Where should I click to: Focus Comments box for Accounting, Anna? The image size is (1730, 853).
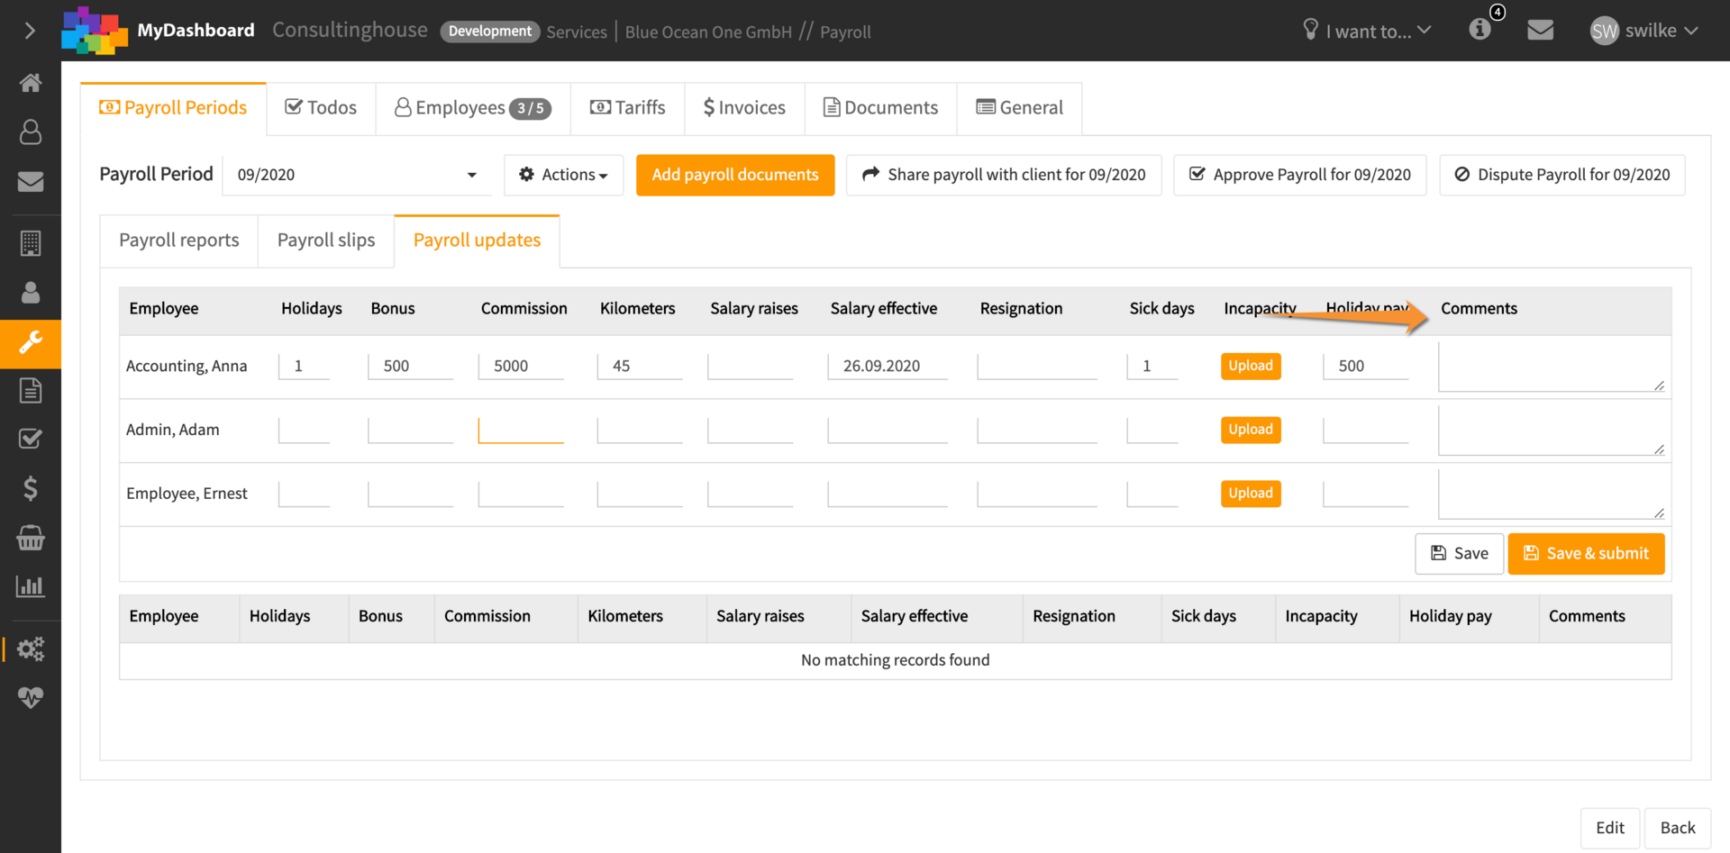pos(1552,367)
